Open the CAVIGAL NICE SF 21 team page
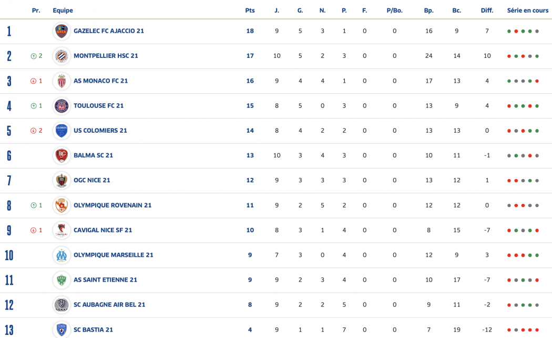Screen dimensions: 552x338 point(103,230)
